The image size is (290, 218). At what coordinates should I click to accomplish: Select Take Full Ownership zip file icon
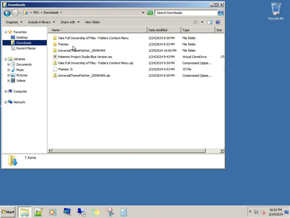[x=55, y=63]
